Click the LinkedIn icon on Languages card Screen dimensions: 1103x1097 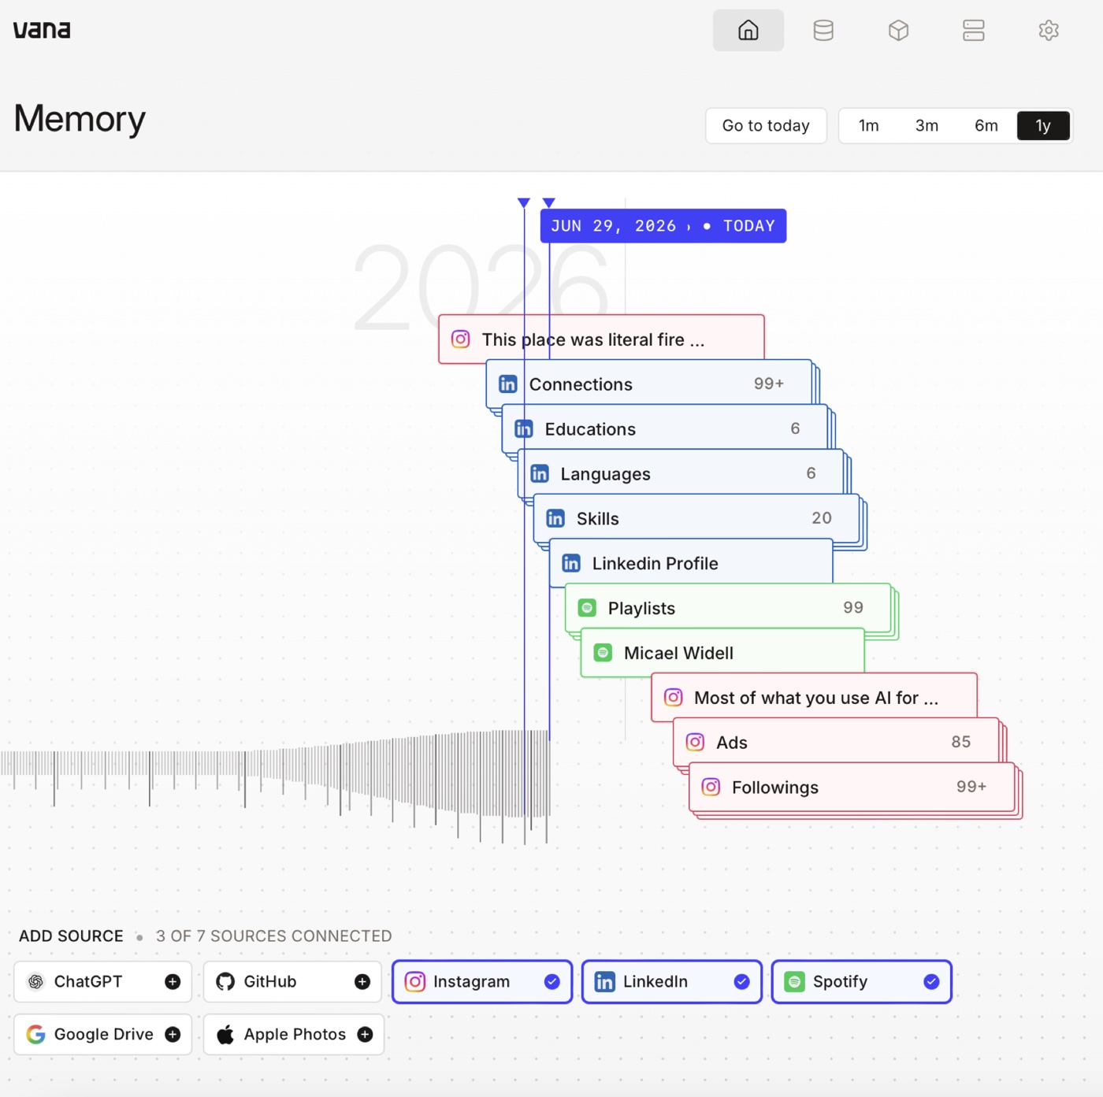[x=540, y=473]
